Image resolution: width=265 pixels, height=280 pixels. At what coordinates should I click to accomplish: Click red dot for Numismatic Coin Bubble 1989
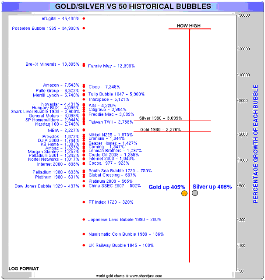[x=84, y=234]
